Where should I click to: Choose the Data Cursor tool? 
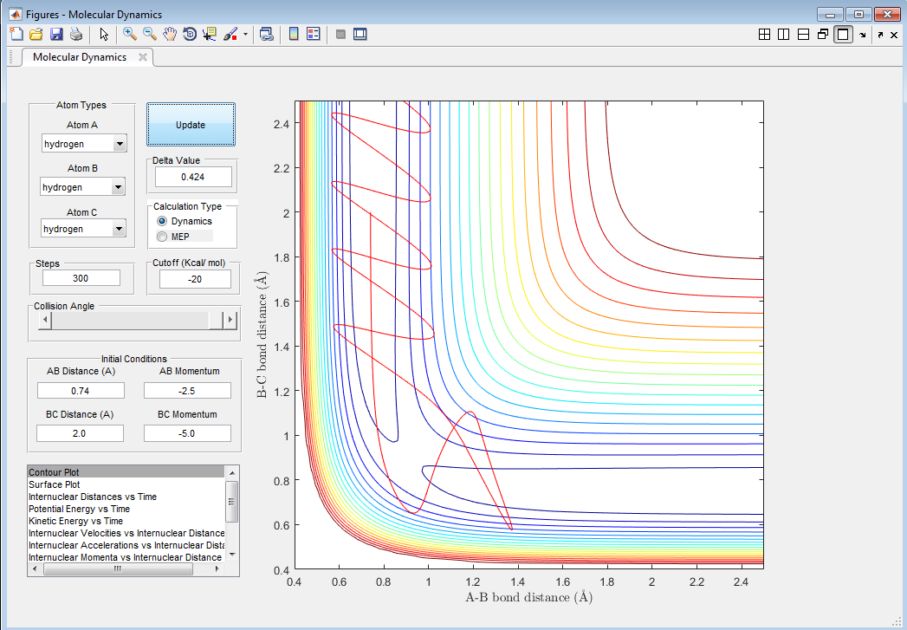210,35
